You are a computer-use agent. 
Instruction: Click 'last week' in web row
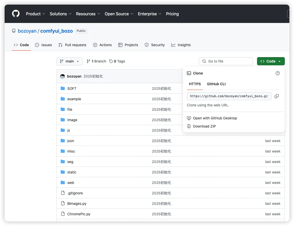(273, 183)
